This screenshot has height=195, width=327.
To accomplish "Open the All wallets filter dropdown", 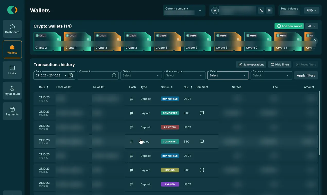I will pos(312,26).
